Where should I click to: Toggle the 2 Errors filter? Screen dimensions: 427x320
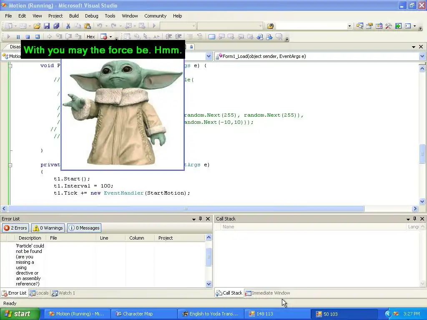[15, 228]
